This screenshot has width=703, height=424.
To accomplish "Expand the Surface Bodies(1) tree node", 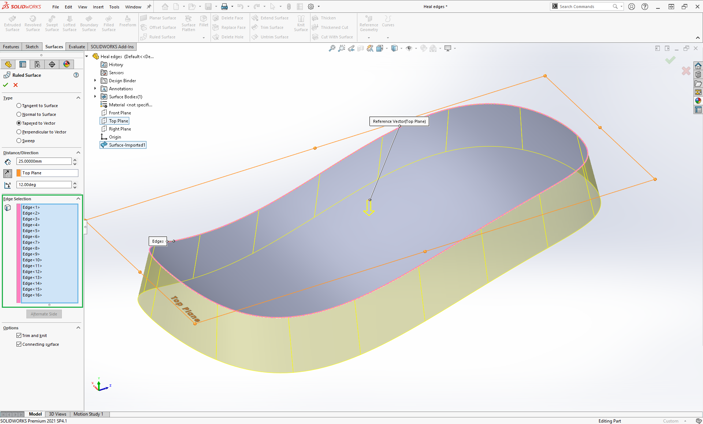I will (x=95, y=96).
